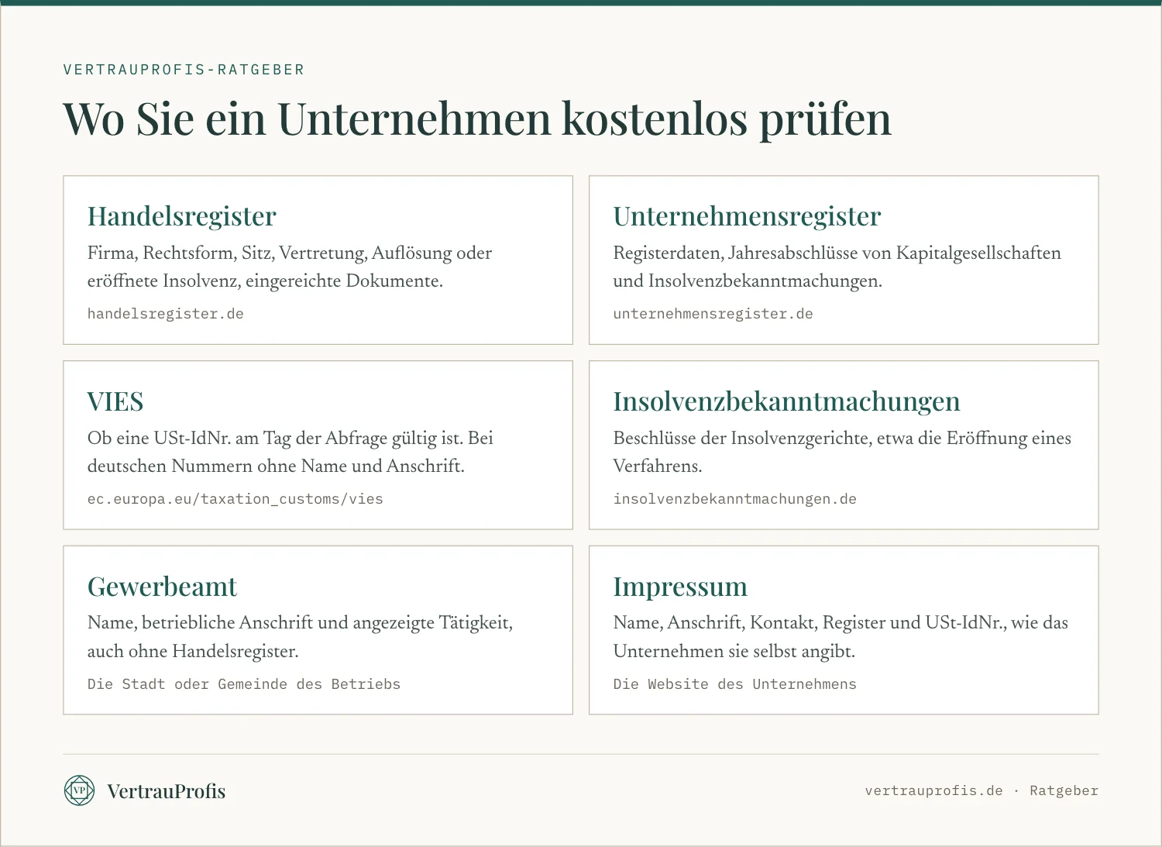The height and width of the screenshot is (847, 1162).
Task: Select the Gewerbeamt card heading
Action: point(163,587)
